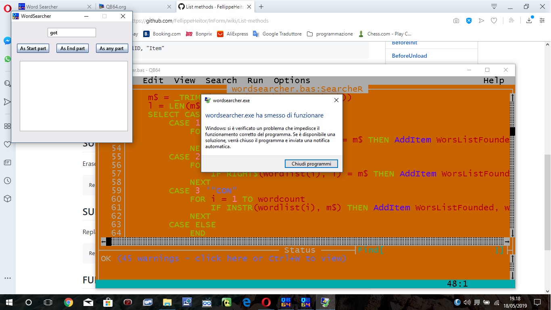This screenshot has width=551, height=310.
Task: Open the Bonprix bookmark
Action: [x=199, y=34]
